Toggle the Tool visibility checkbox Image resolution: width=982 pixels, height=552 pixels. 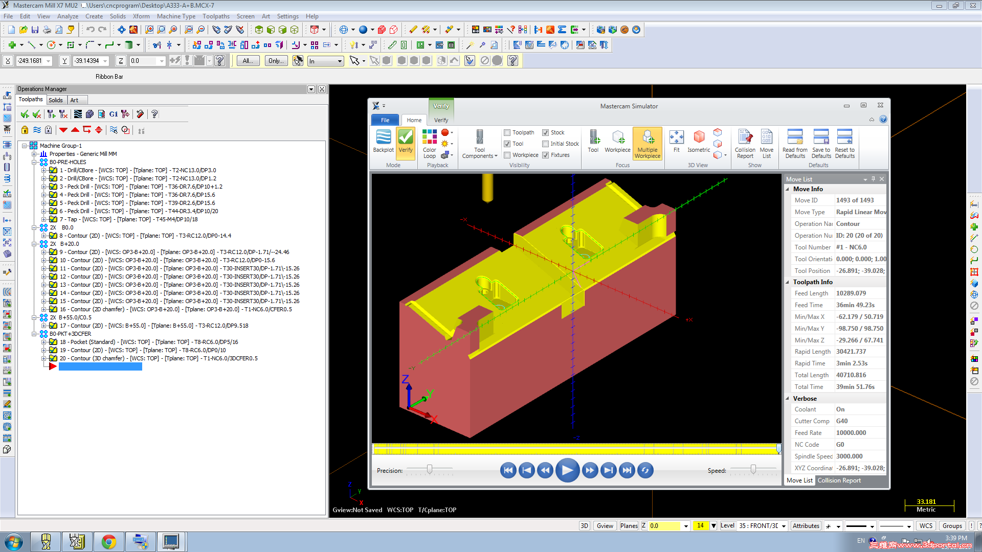click(x=507, y=144)
